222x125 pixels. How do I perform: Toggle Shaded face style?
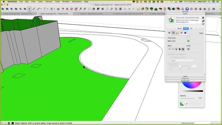click(176, 49)
